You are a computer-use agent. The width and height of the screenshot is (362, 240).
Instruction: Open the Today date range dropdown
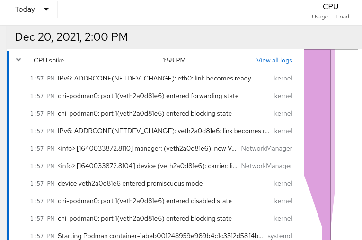tap(34, 9)
